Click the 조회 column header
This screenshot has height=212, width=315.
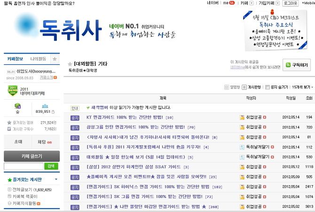click(x=309, y=98)
